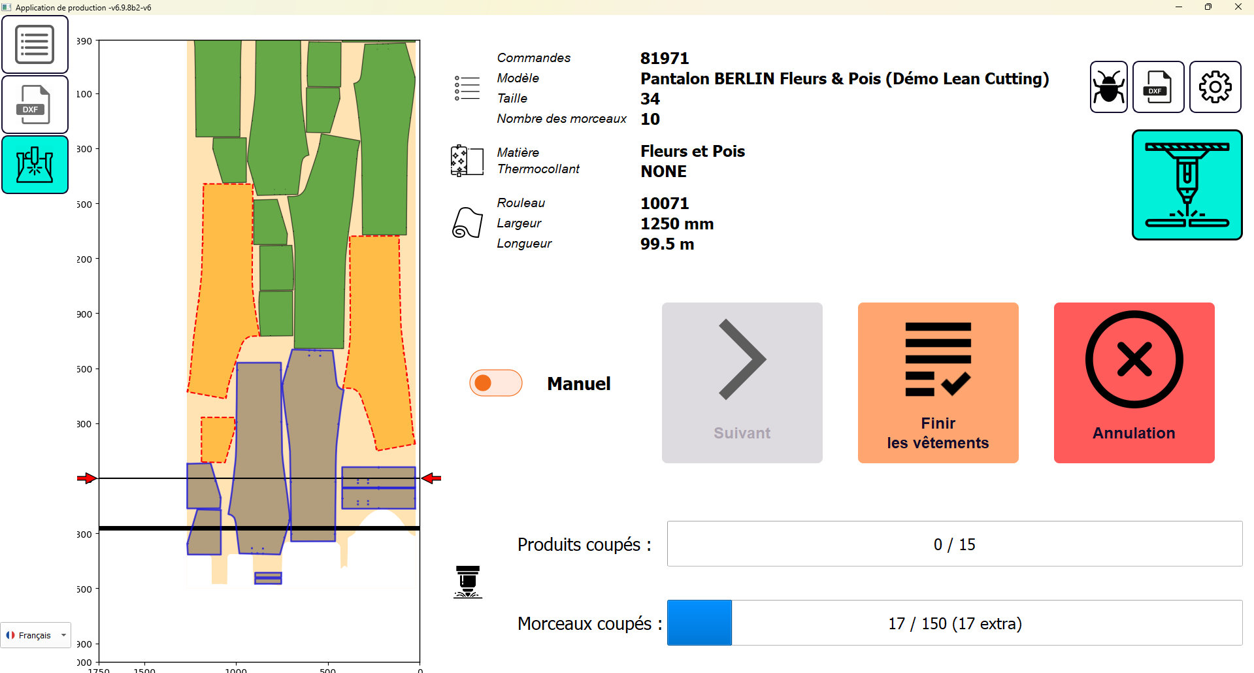Select the cutting table view in sidebar
The width and height of the screenshot is (1254, 673).
pos(35,165)
